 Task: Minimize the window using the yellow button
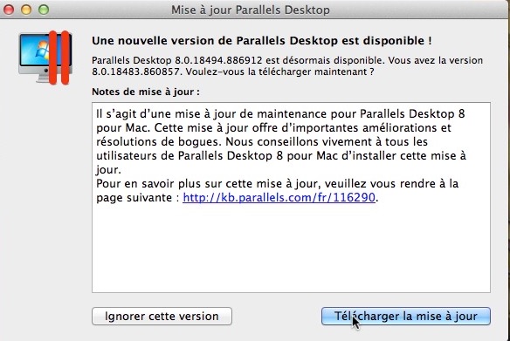pyautogui.click(x=26, y=10)
